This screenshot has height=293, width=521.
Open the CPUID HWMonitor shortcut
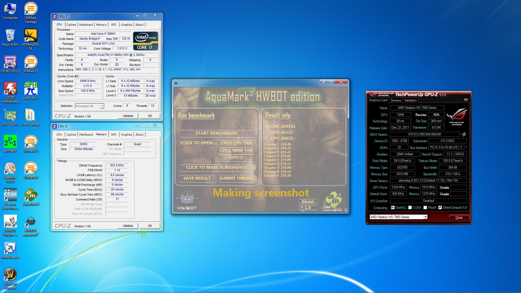coord(10,93)
